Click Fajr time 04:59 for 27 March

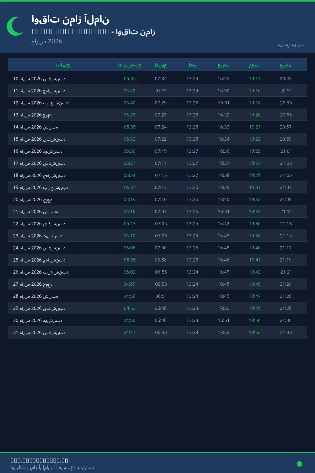pos(130,284)
